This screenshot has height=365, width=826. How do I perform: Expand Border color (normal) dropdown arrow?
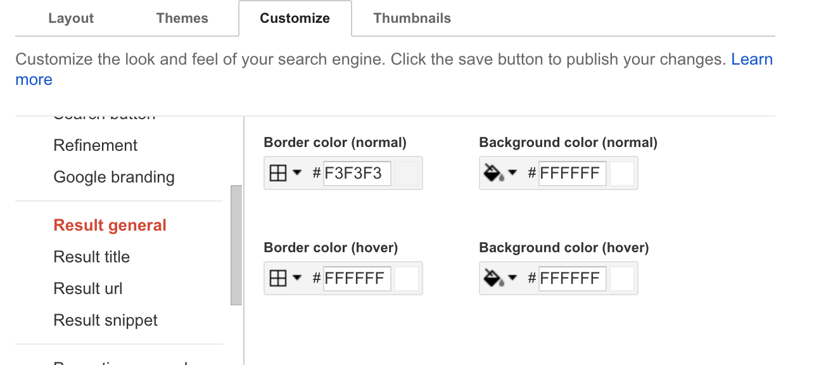point(296,173)
